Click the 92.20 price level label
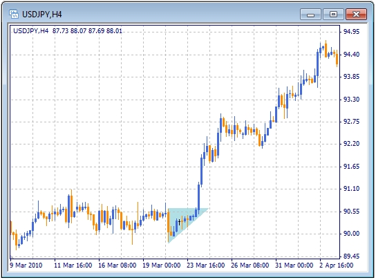Viewport: 376px width, 280px height. tap(351, 144)
